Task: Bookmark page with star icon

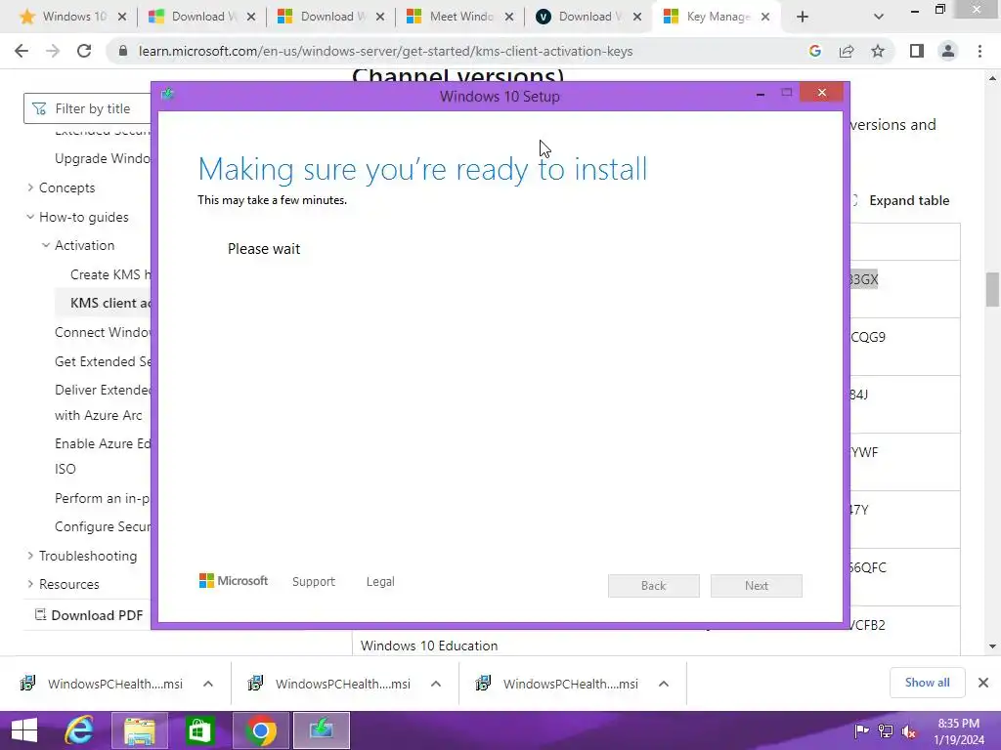Action: coord(878,51)
